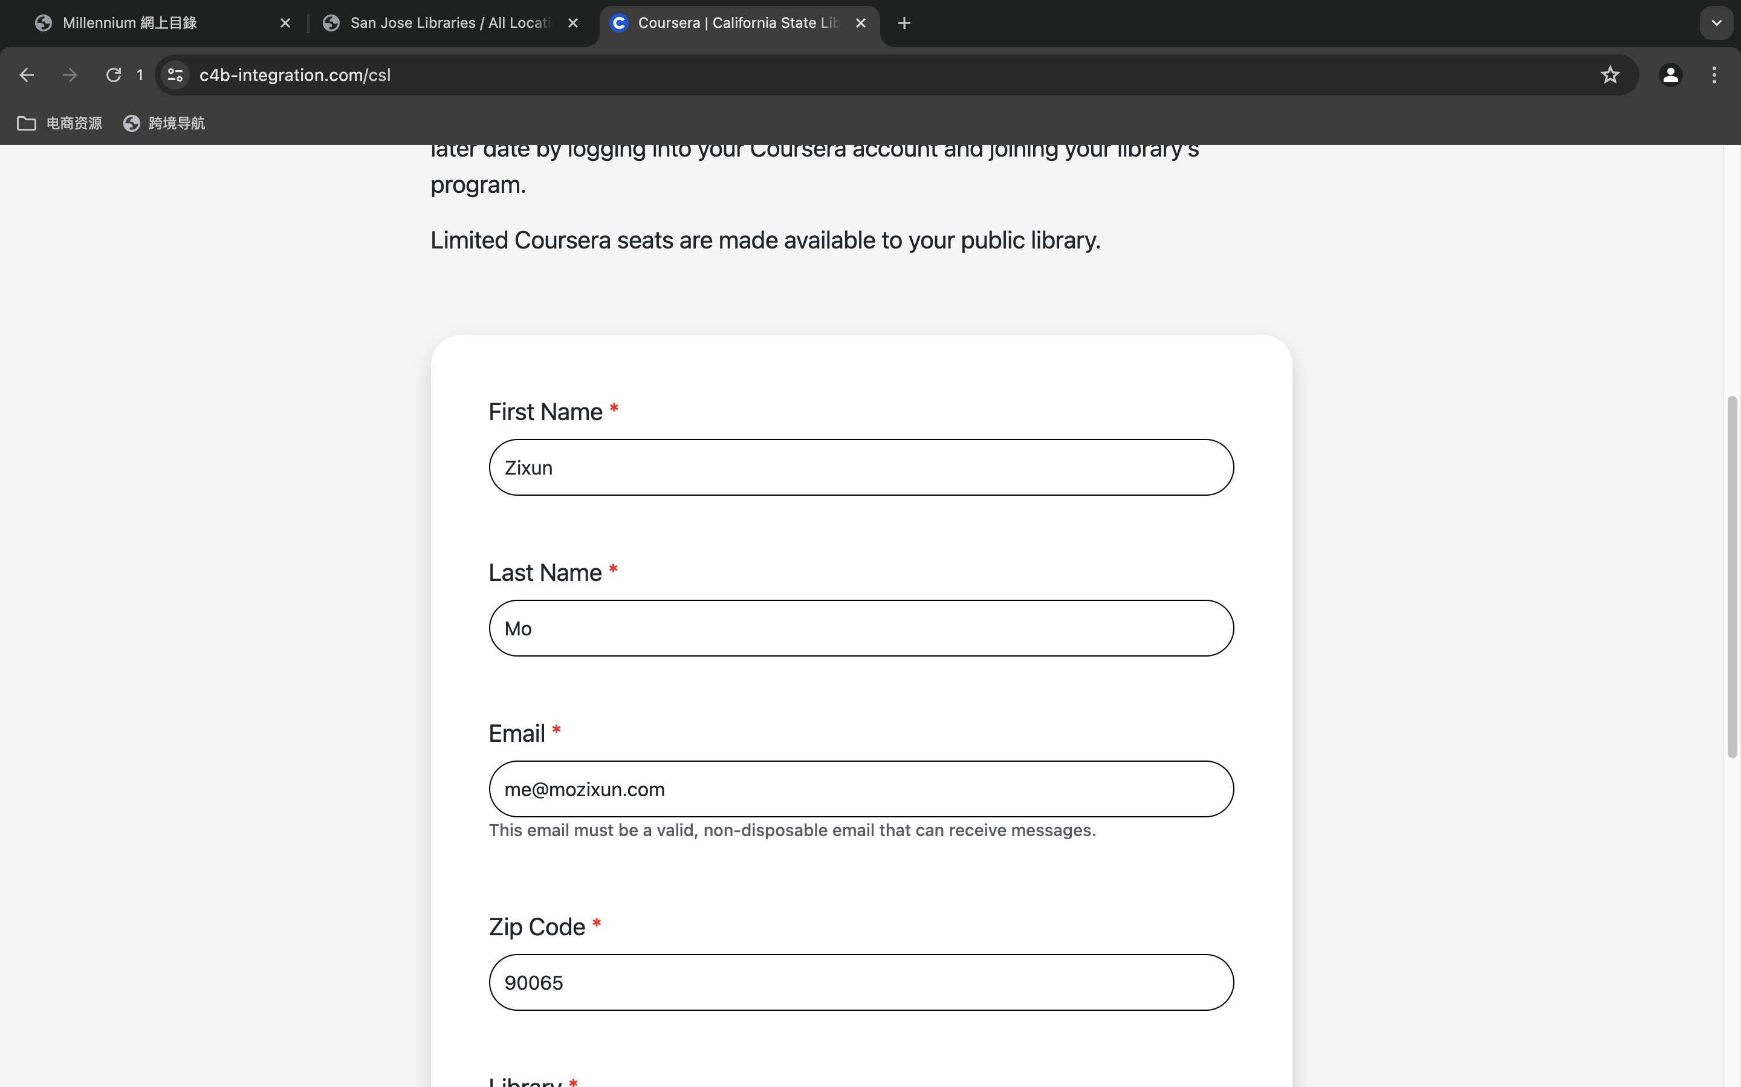Click the Coursera favicon in the active tab
The width and height of the screenshot is (1741, 1087).
coord(619,23)
